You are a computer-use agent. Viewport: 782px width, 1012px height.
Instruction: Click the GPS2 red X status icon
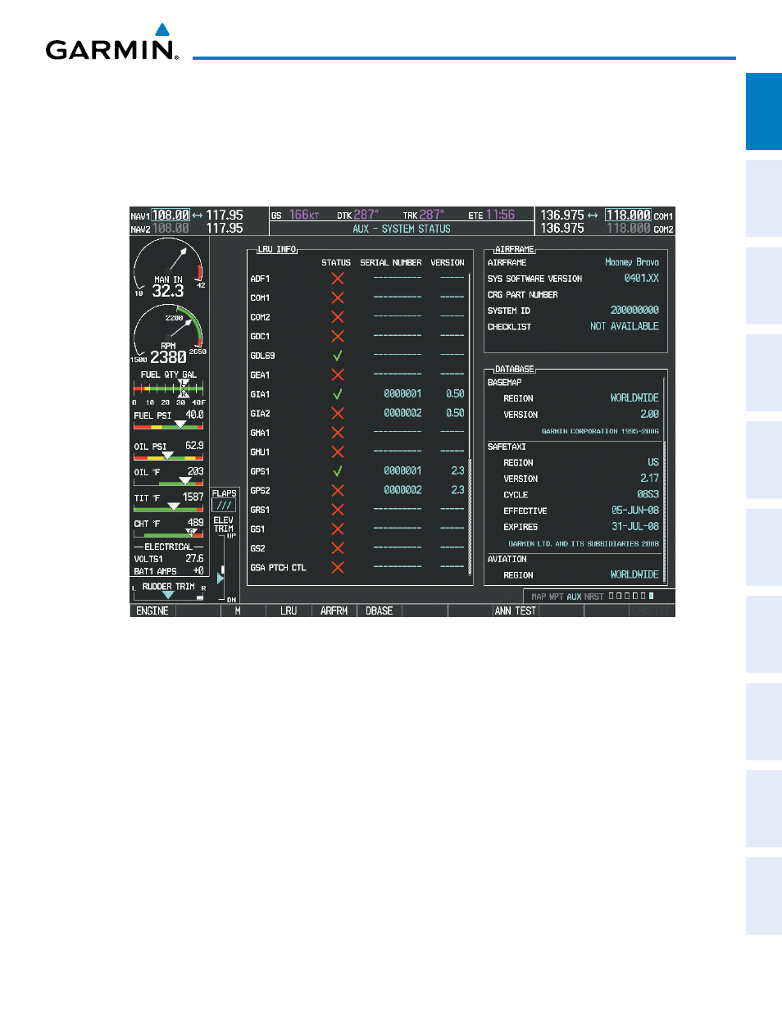pyautogui.click(x=337, y=490)
